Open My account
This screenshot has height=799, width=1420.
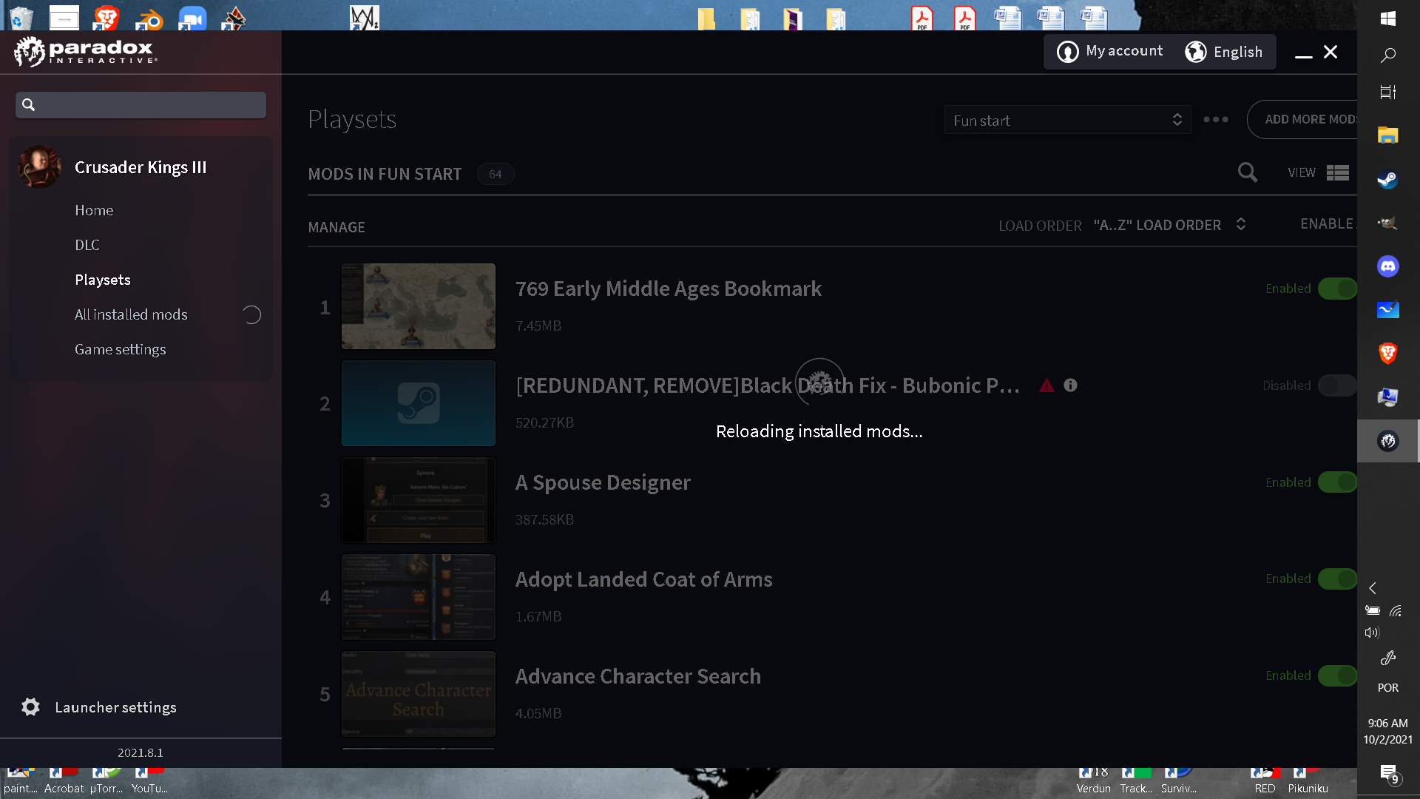click(1110, 51)
